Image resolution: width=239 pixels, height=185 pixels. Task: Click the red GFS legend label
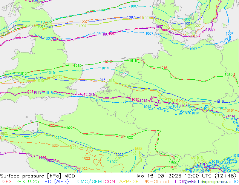pos(7,182)
